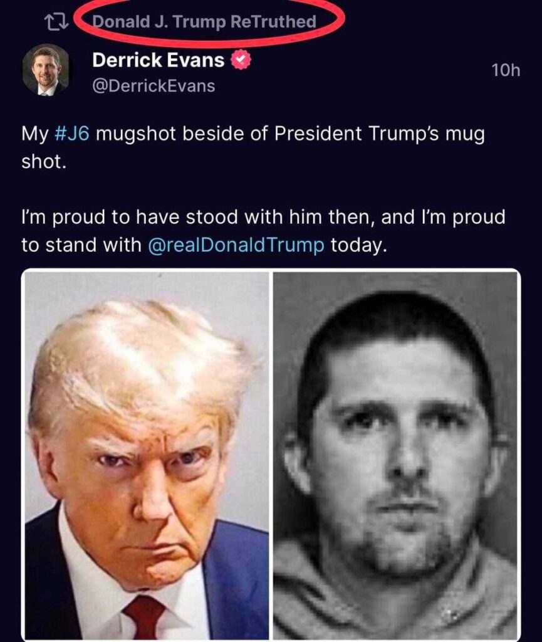
Task: Click the ReTruth arrows icon at top
Action: (x=57, y=23)
